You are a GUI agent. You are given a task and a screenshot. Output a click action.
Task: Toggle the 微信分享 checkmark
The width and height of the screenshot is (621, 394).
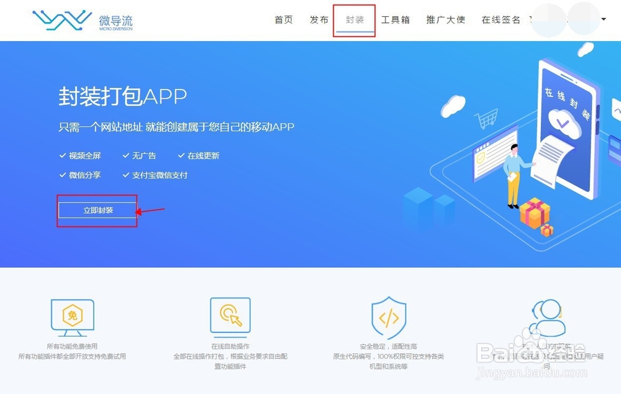(63, 175)
